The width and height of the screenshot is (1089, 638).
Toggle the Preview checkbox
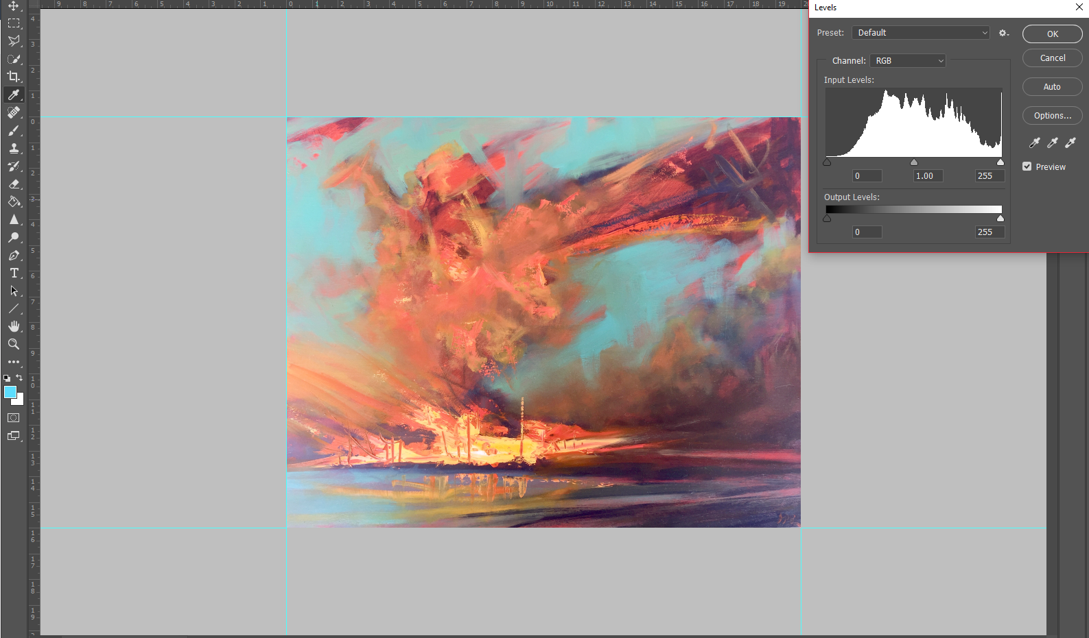(1027, 167)
